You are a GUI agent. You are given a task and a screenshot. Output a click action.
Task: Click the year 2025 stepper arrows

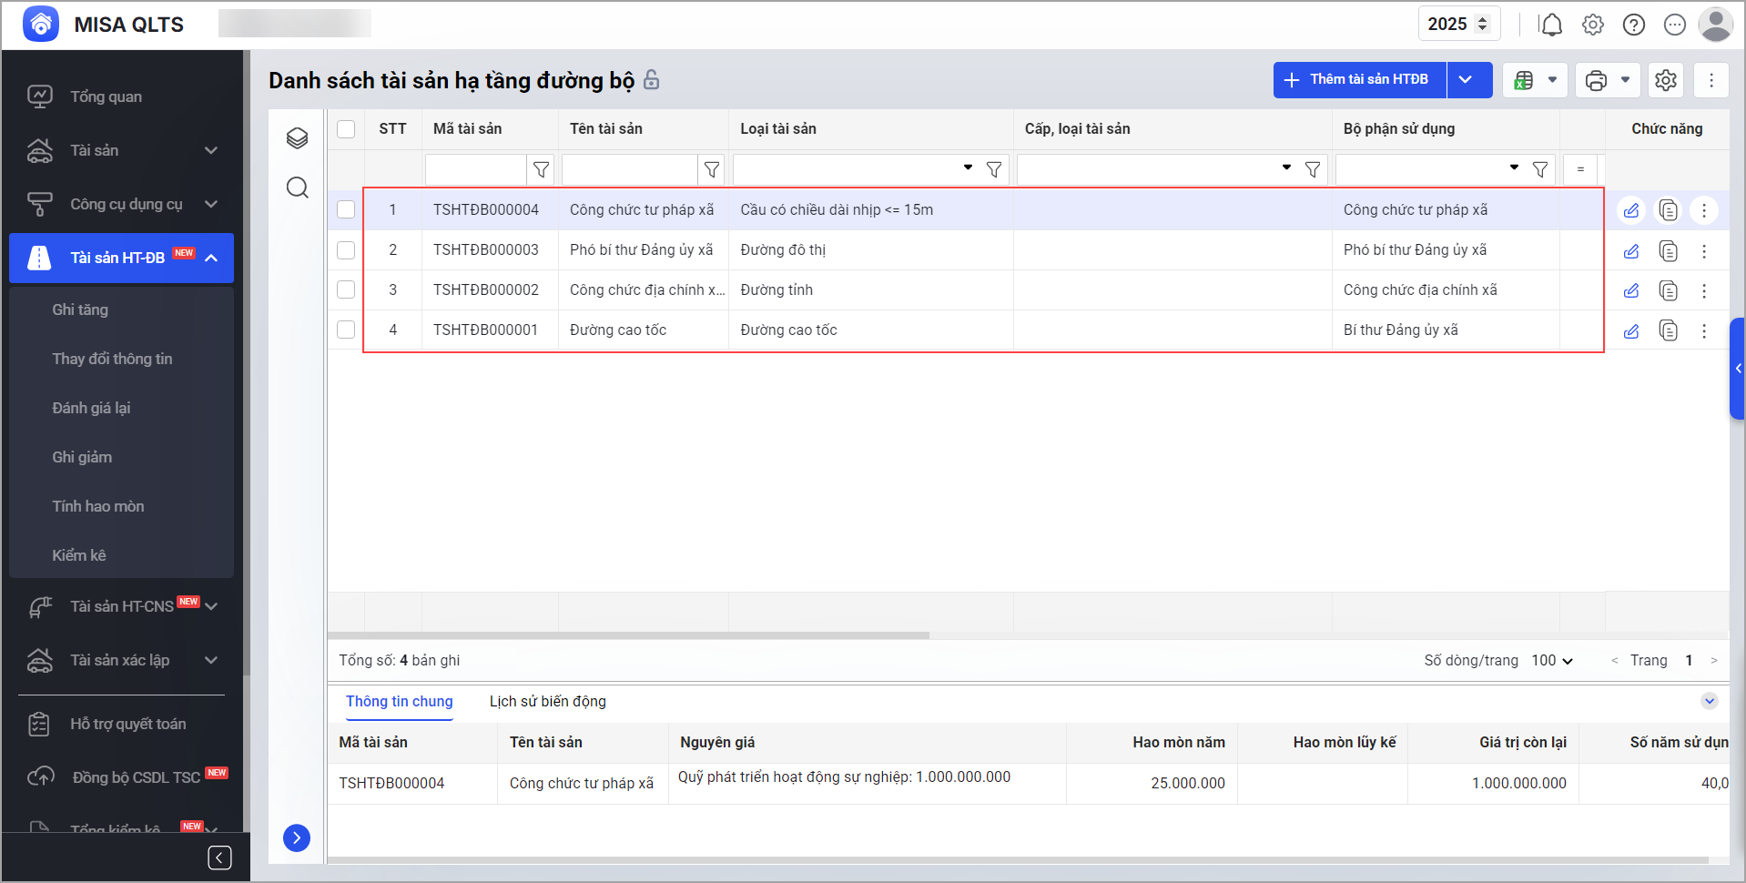(x=1483, y=25)
